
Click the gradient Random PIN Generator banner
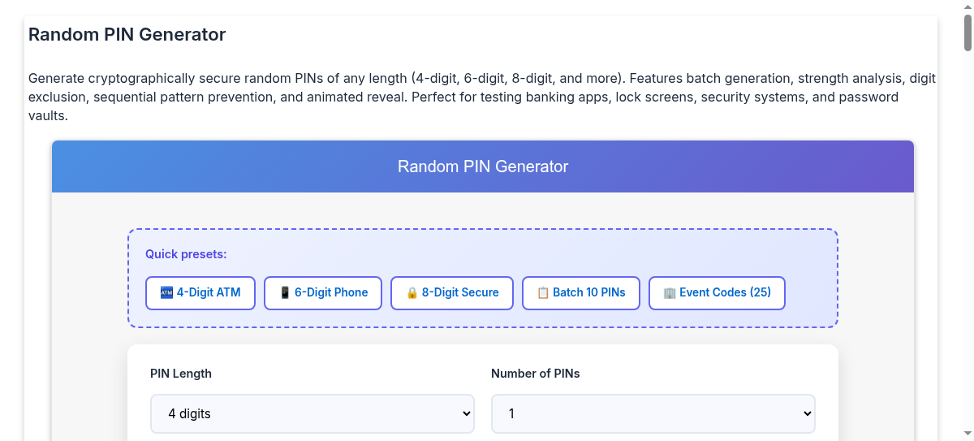(483, 167)
